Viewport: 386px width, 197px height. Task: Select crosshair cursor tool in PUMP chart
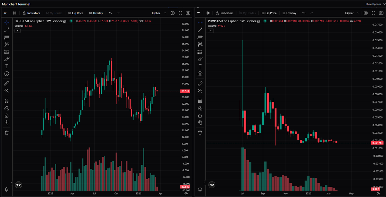pyautogui.click(x=200, y=23)
